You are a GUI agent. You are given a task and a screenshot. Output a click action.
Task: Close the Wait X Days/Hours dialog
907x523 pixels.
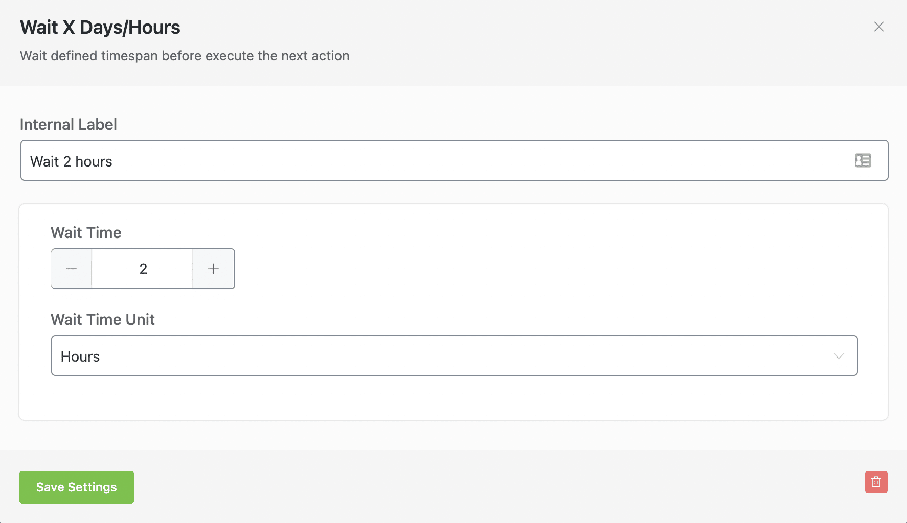pyautogui.click(x=879, y=27)
